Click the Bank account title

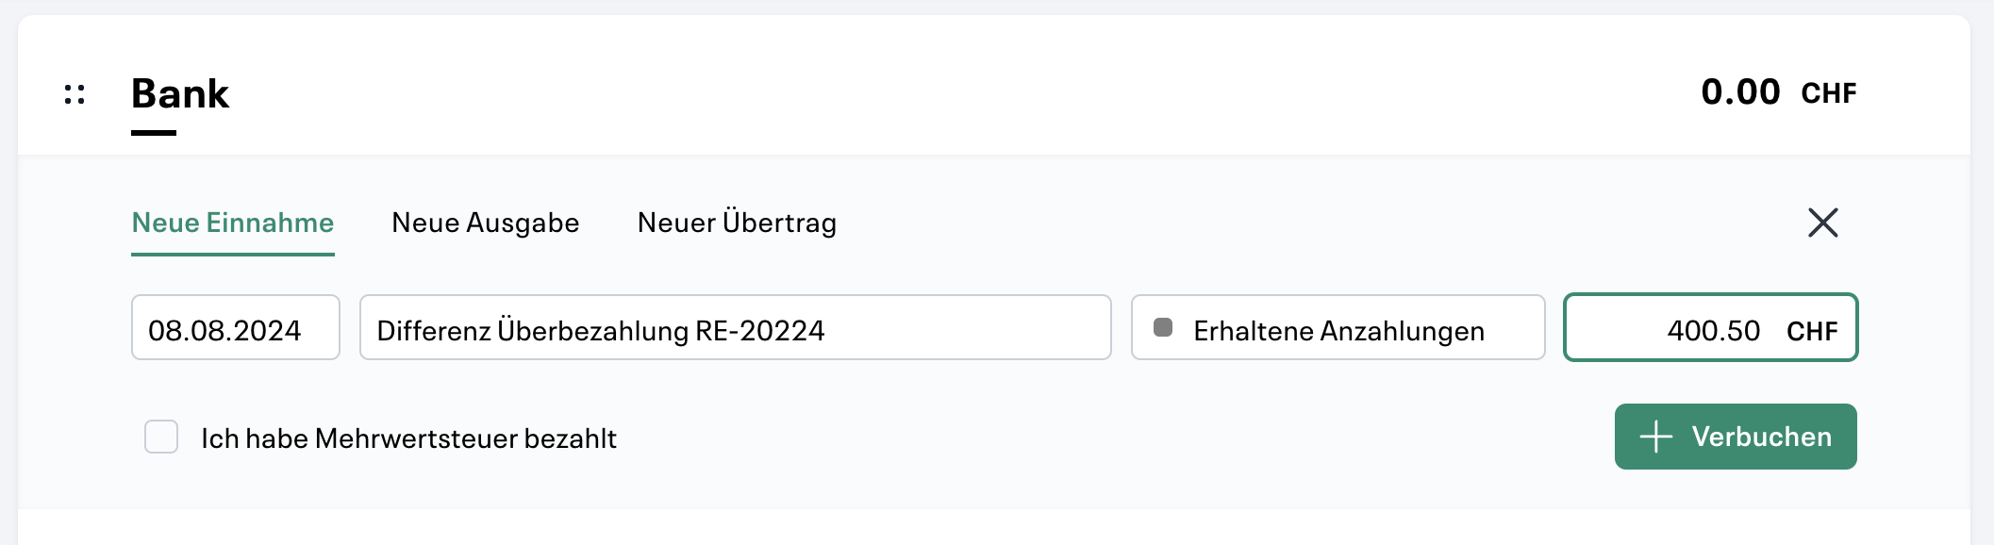point(180,93)
